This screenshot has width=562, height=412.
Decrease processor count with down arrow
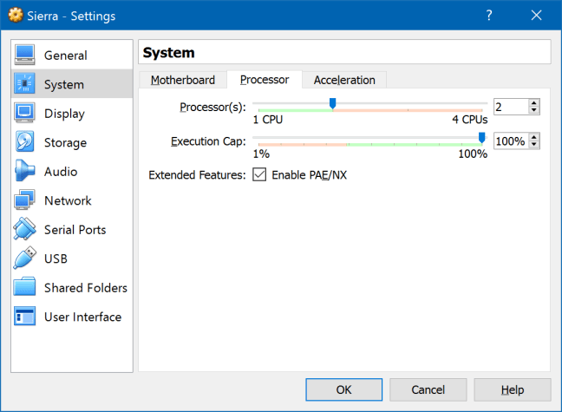coord(533,111)
